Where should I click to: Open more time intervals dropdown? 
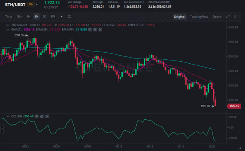pyautogui.click(x=61, y=17)
